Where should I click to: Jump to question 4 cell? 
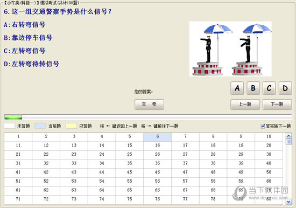102,137
